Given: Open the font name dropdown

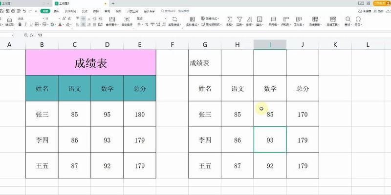Looking at the screenshot, I should click(43, 19).
